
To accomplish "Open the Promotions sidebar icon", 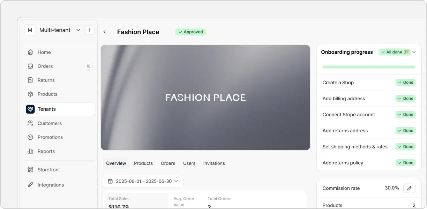I will coord(31,137).
